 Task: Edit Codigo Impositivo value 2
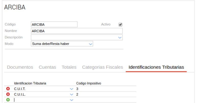coord(104,94)
